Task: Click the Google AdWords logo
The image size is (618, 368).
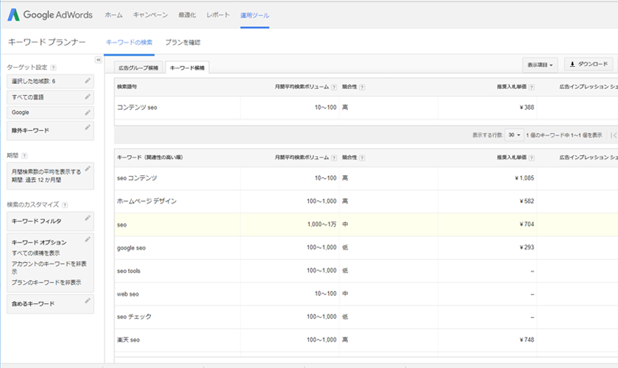Action: click(x=50, y=15)
